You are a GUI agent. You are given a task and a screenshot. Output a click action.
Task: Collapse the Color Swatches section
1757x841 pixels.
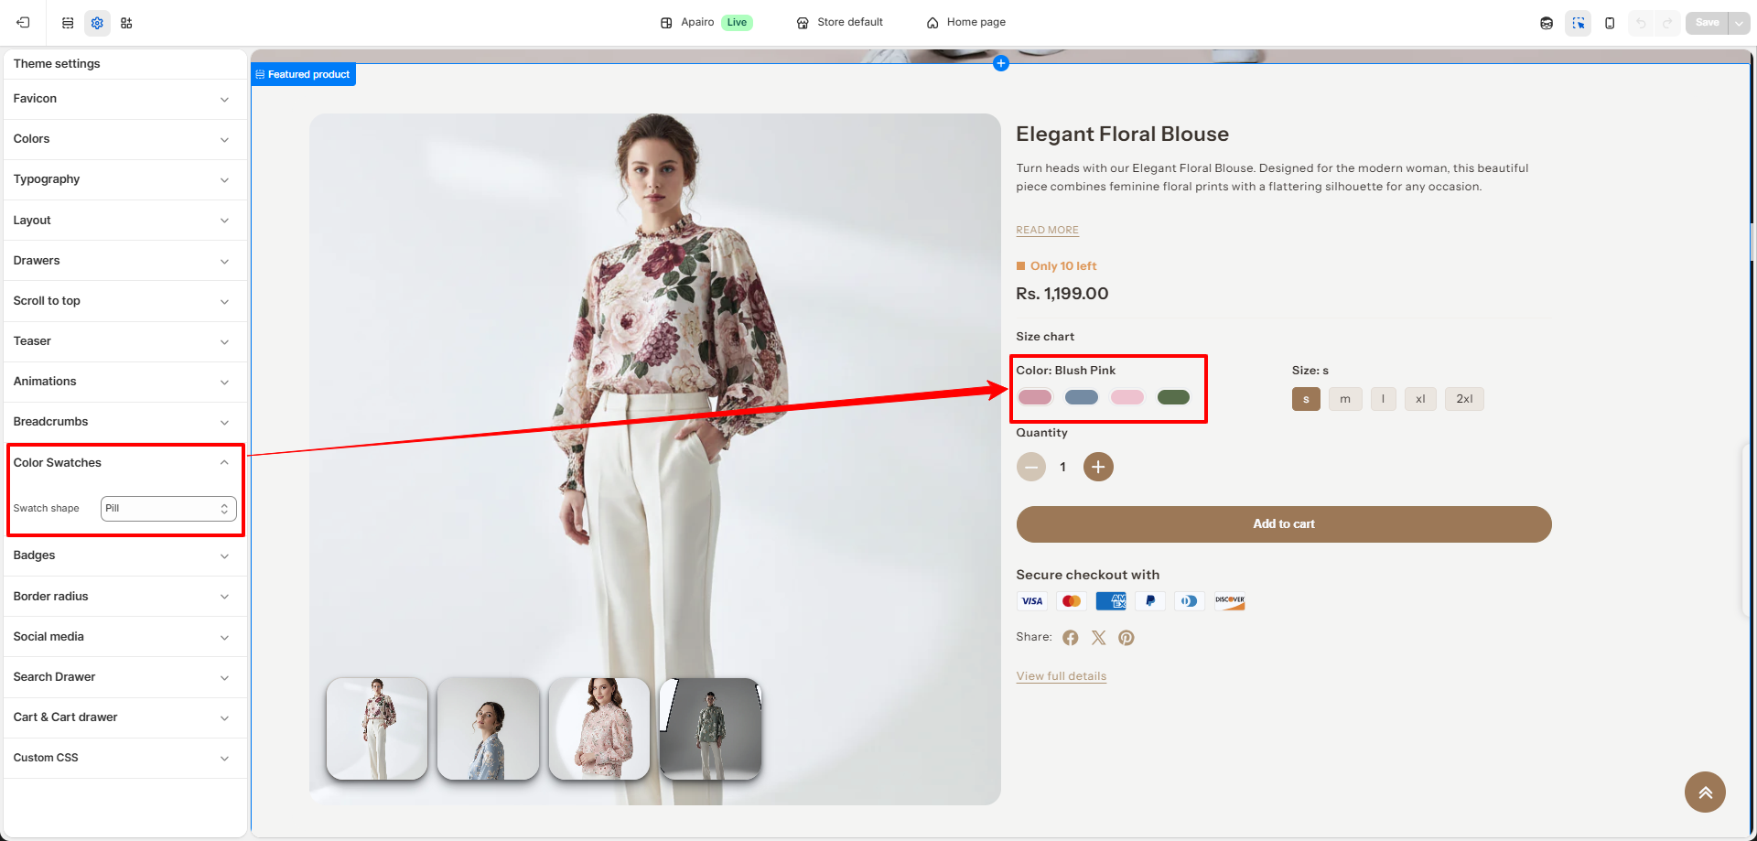125,463
